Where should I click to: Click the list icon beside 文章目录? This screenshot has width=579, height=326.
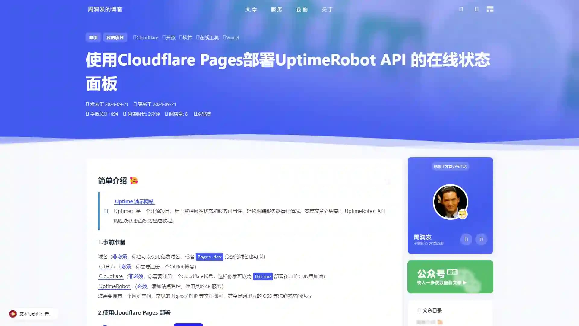(419, 311)
